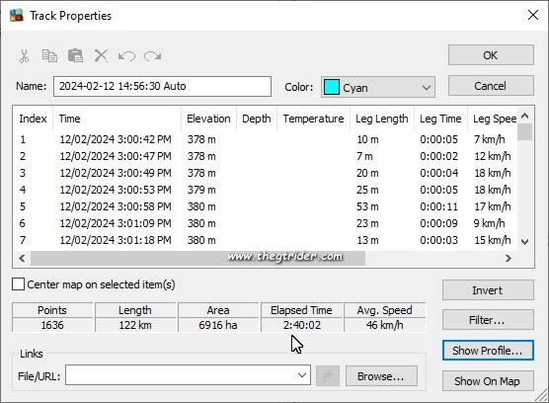Select track point row with index 5
This screenshot has height=403, width=549.
[x=265, y=206]
